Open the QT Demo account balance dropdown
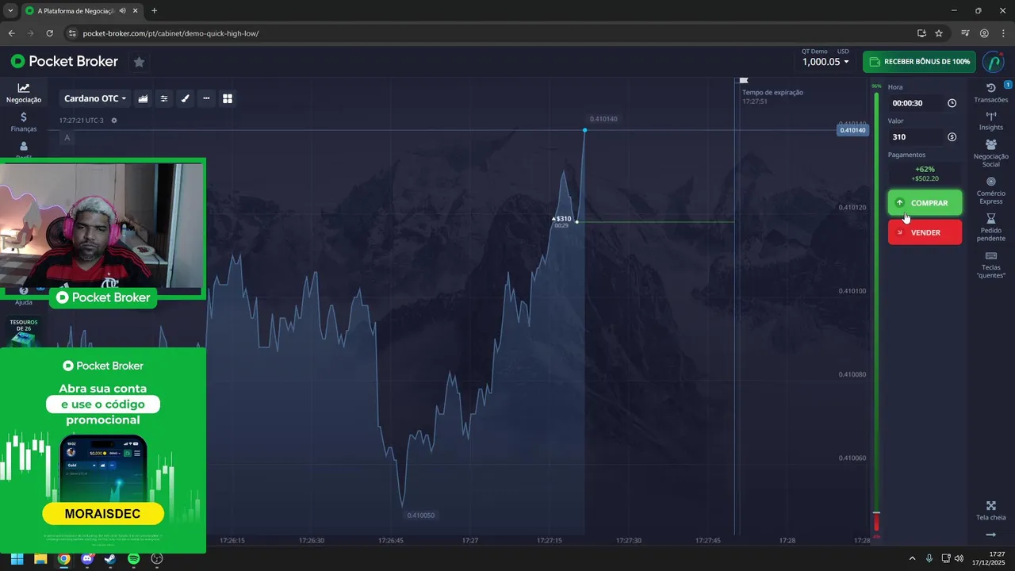 point(825,57)
